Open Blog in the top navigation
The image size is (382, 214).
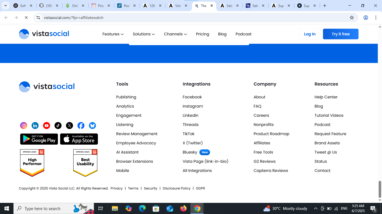[x=222, y=34]
